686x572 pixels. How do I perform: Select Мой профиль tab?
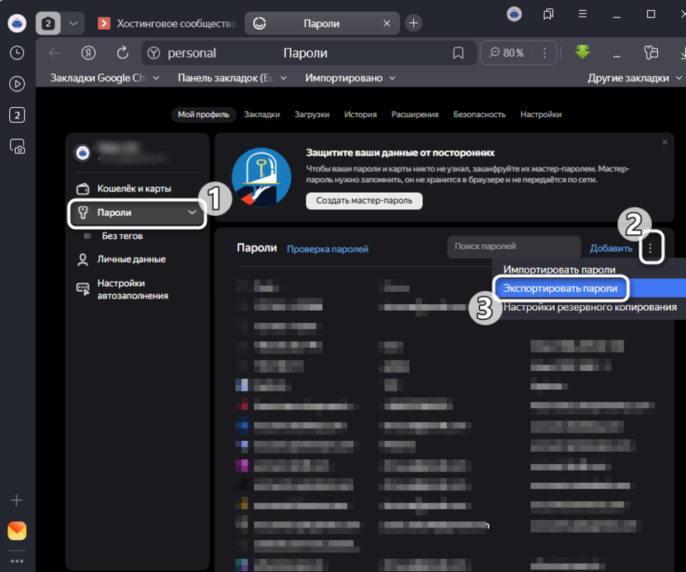coord(204,115)
